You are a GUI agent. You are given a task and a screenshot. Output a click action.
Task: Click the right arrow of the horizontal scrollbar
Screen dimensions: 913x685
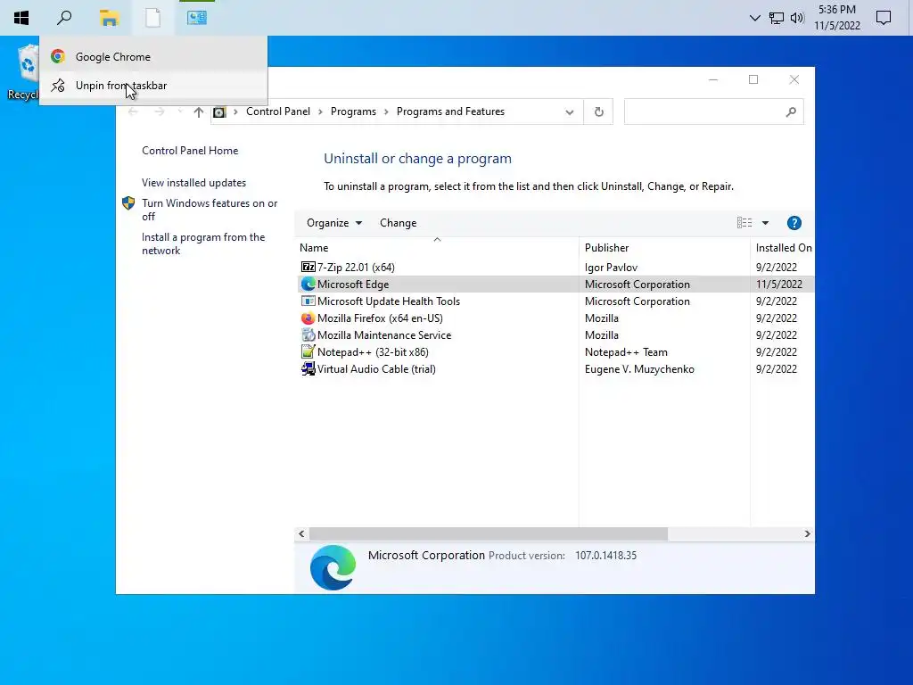click(x=807, y=533)
